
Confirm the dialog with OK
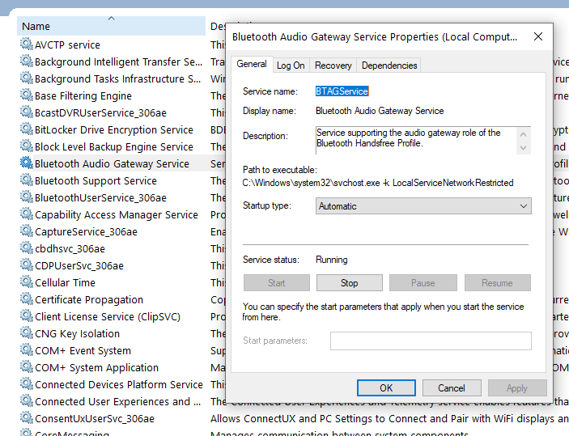(x=386, y=388)
